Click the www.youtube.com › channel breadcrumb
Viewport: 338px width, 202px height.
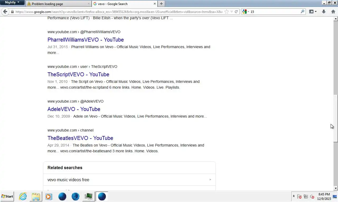click(70, 130)
